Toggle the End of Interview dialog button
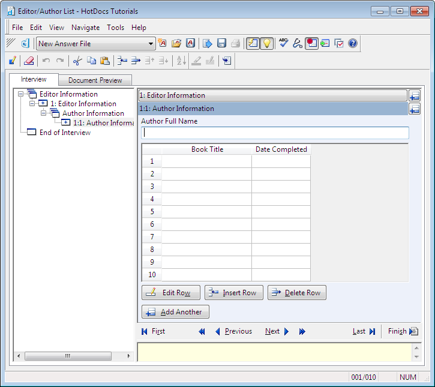The height and width of the screenshot is (387, 435). 311,43
